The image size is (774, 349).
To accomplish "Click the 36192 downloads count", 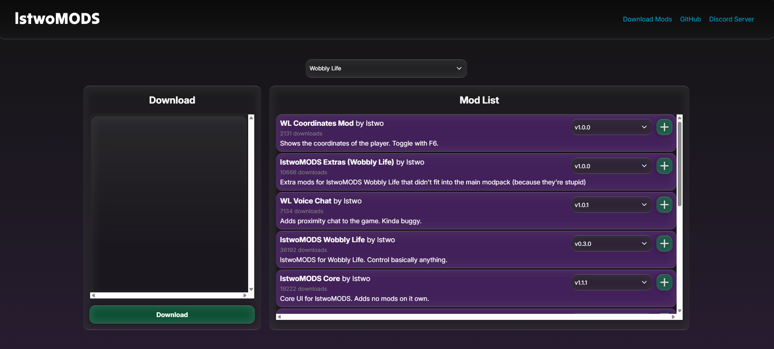I will tap(304, 250).
